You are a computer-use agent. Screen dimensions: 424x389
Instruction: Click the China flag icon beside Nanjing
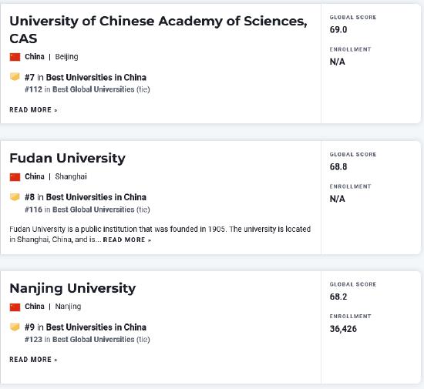15,307
